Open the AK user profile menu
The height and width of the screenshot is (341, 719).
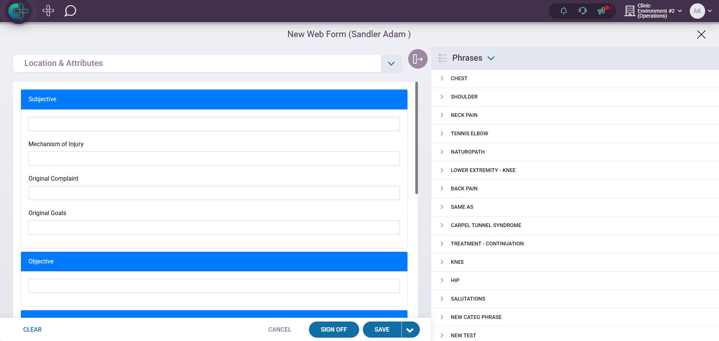(701, 11)
